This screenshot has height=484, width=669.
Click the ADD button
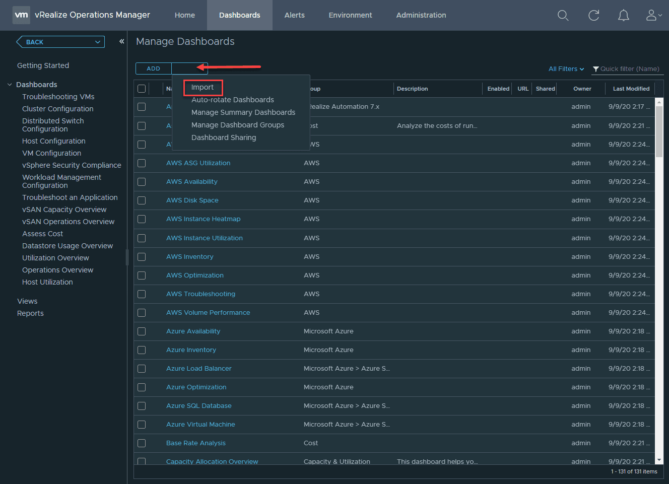pyautogui.click(x=153, y=68)
